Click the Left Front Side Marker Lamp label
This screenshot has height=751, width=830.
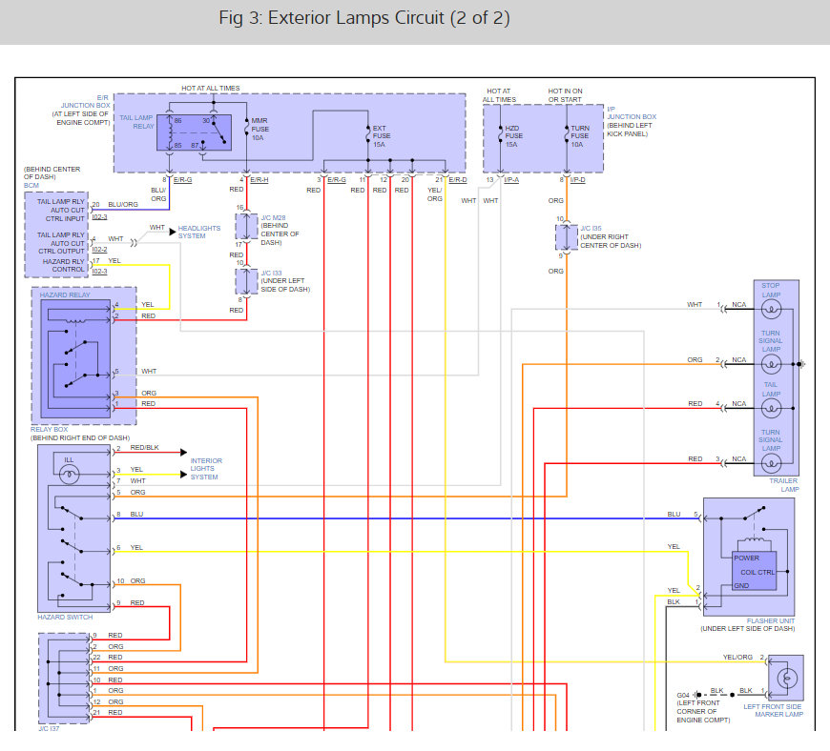(x=774, y=710)
